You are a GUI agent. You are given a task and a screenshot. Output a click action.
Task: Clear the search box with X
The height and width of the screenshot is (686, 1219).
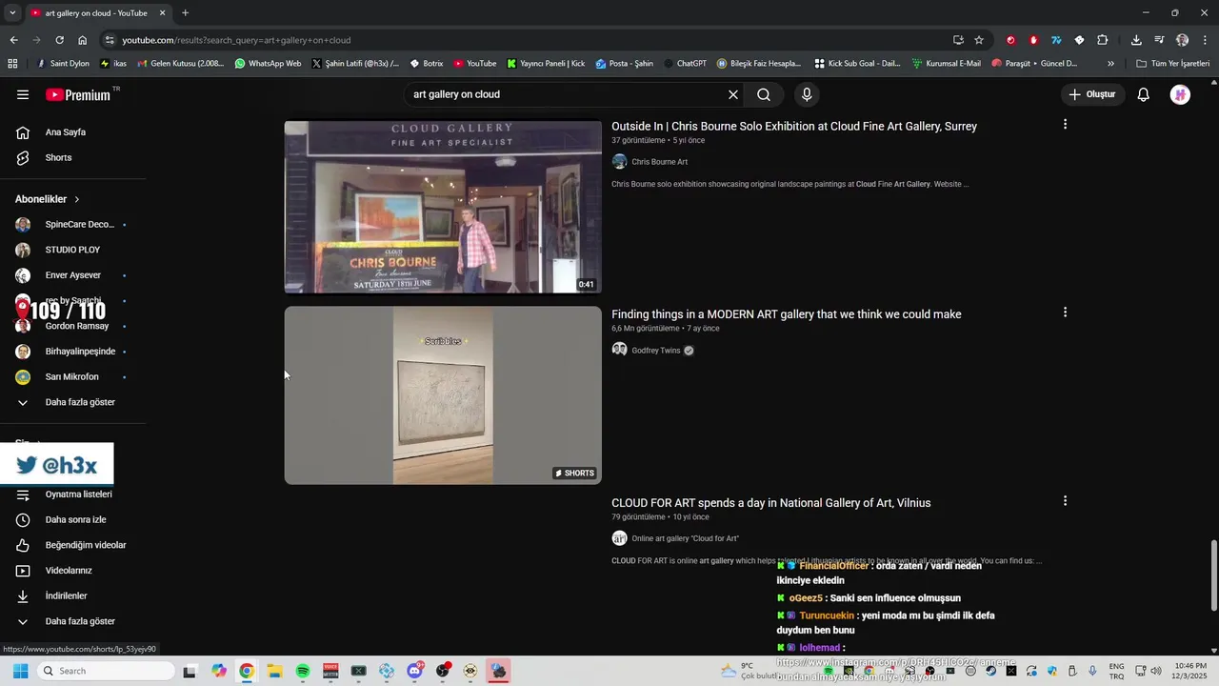tap(732, 94)
